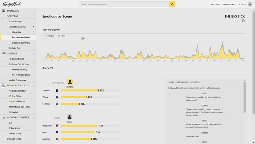Viewport: 255px width, 144px height.
Task: Collapse the Financial Forecasts section
Action: [33, 85]
